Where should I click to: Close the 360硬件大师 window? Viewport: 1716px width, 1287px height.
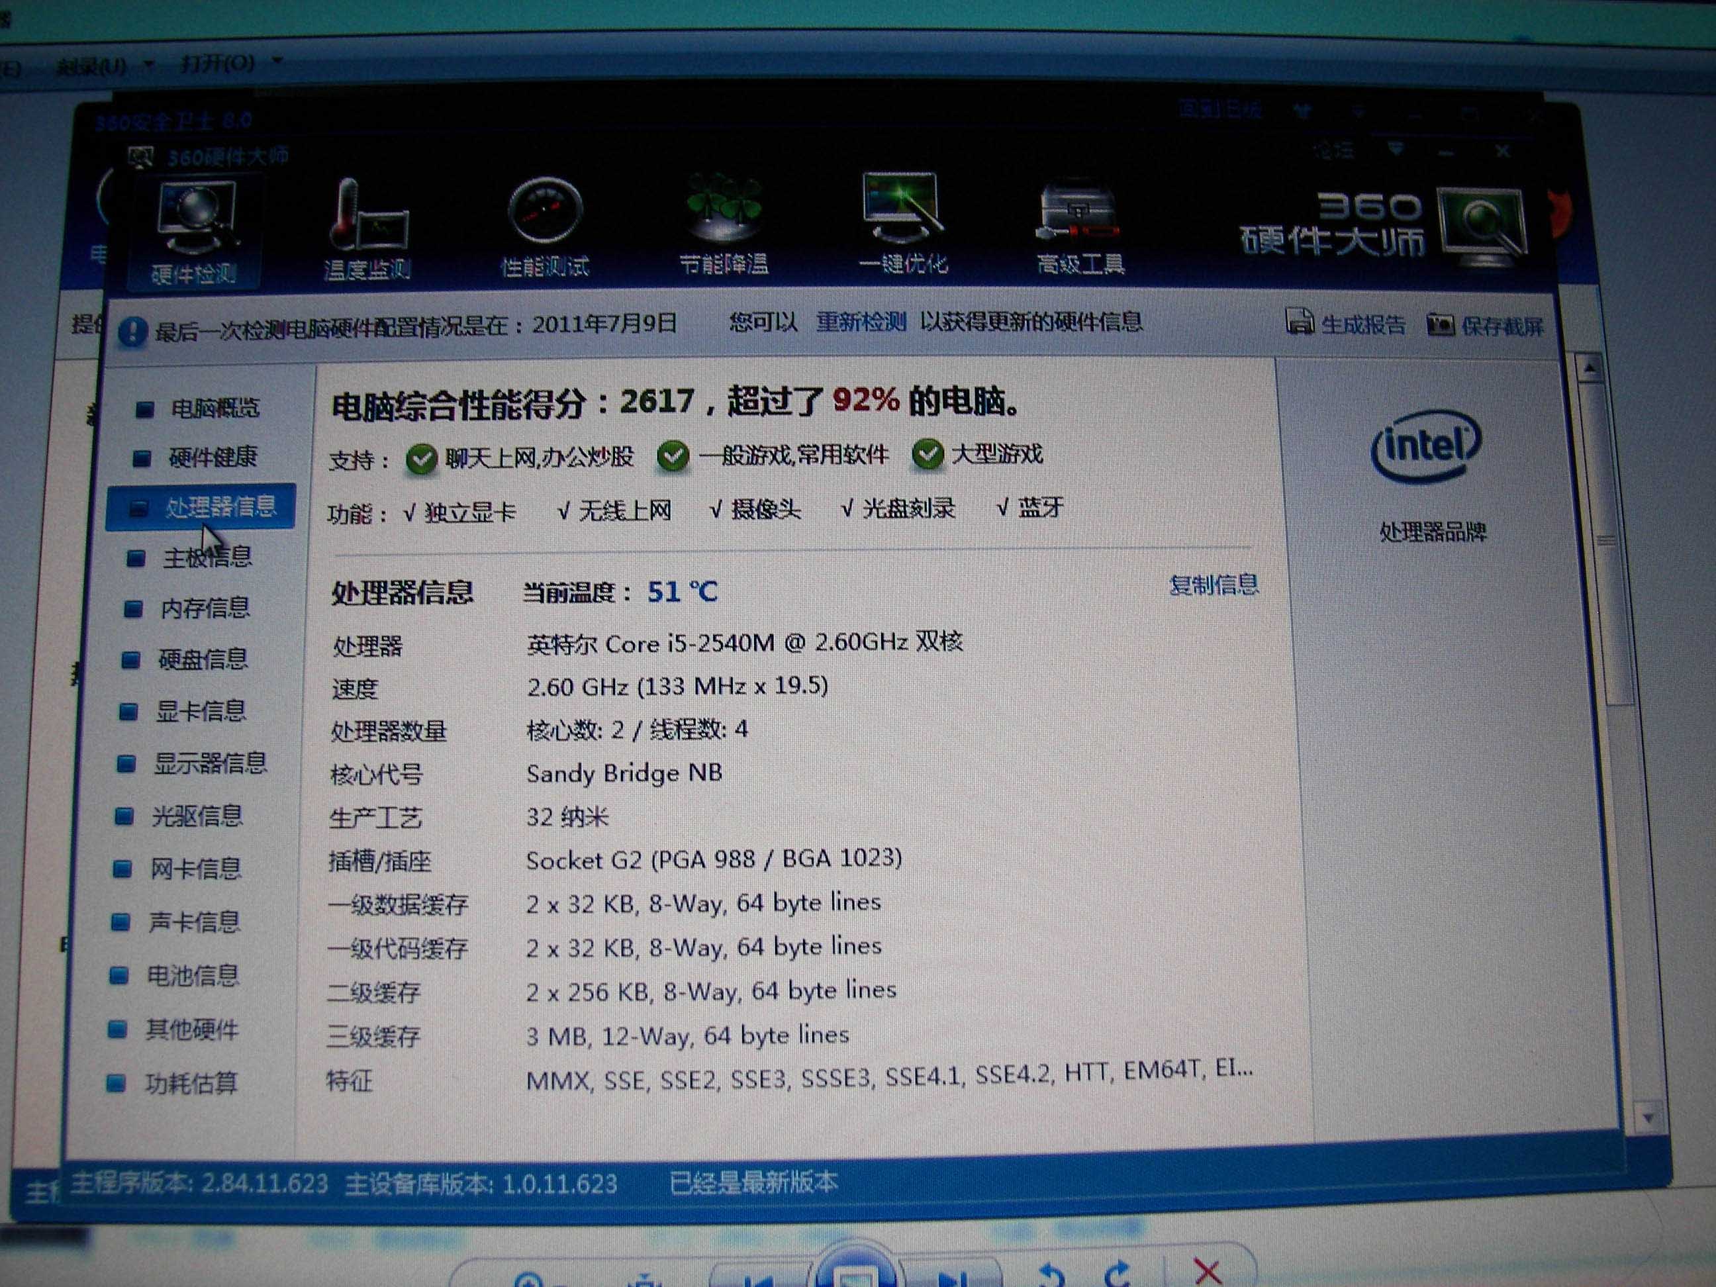1502,150
